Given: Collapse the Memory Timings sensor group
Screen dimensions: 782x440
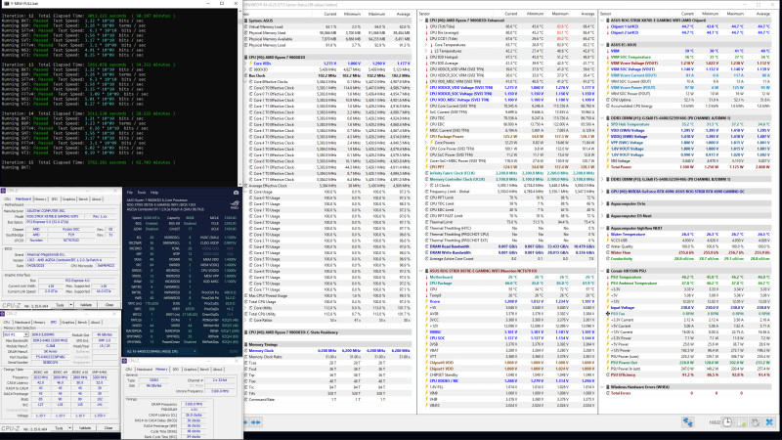Looking at the screenshot, I should 246,345.
